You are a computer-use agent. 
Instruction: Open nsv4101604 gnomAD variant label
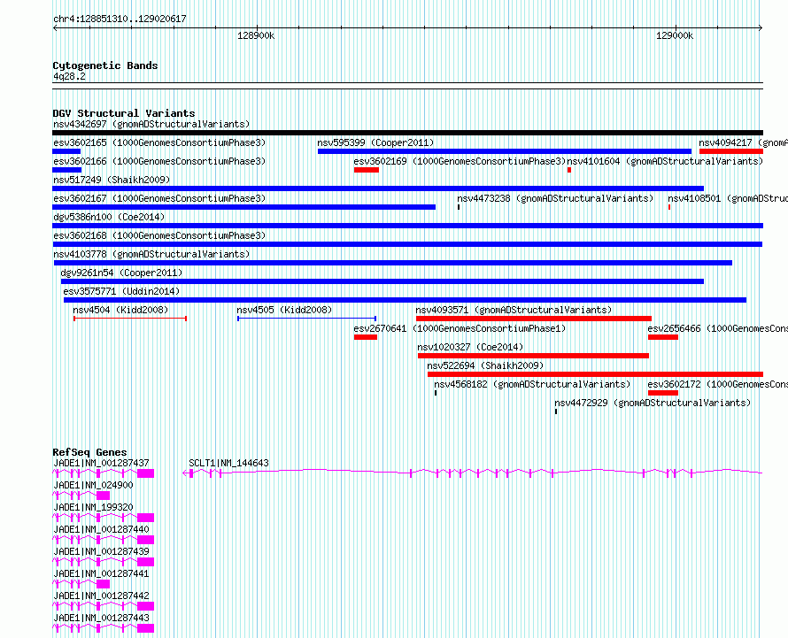coord(665,161)
